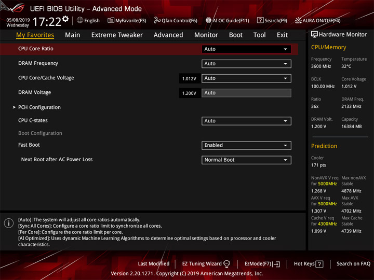Click the Boot Configuration heading

click(40, 133)
